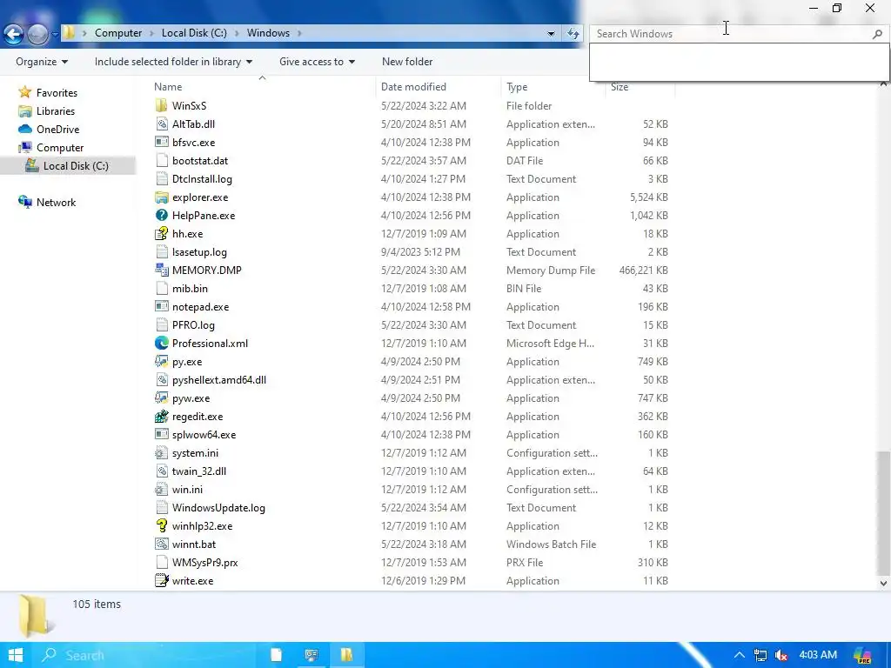This screenshot has height=668, width=891.
Task: Select Libraries in the navigation pane
Action: tap(56, 110)
